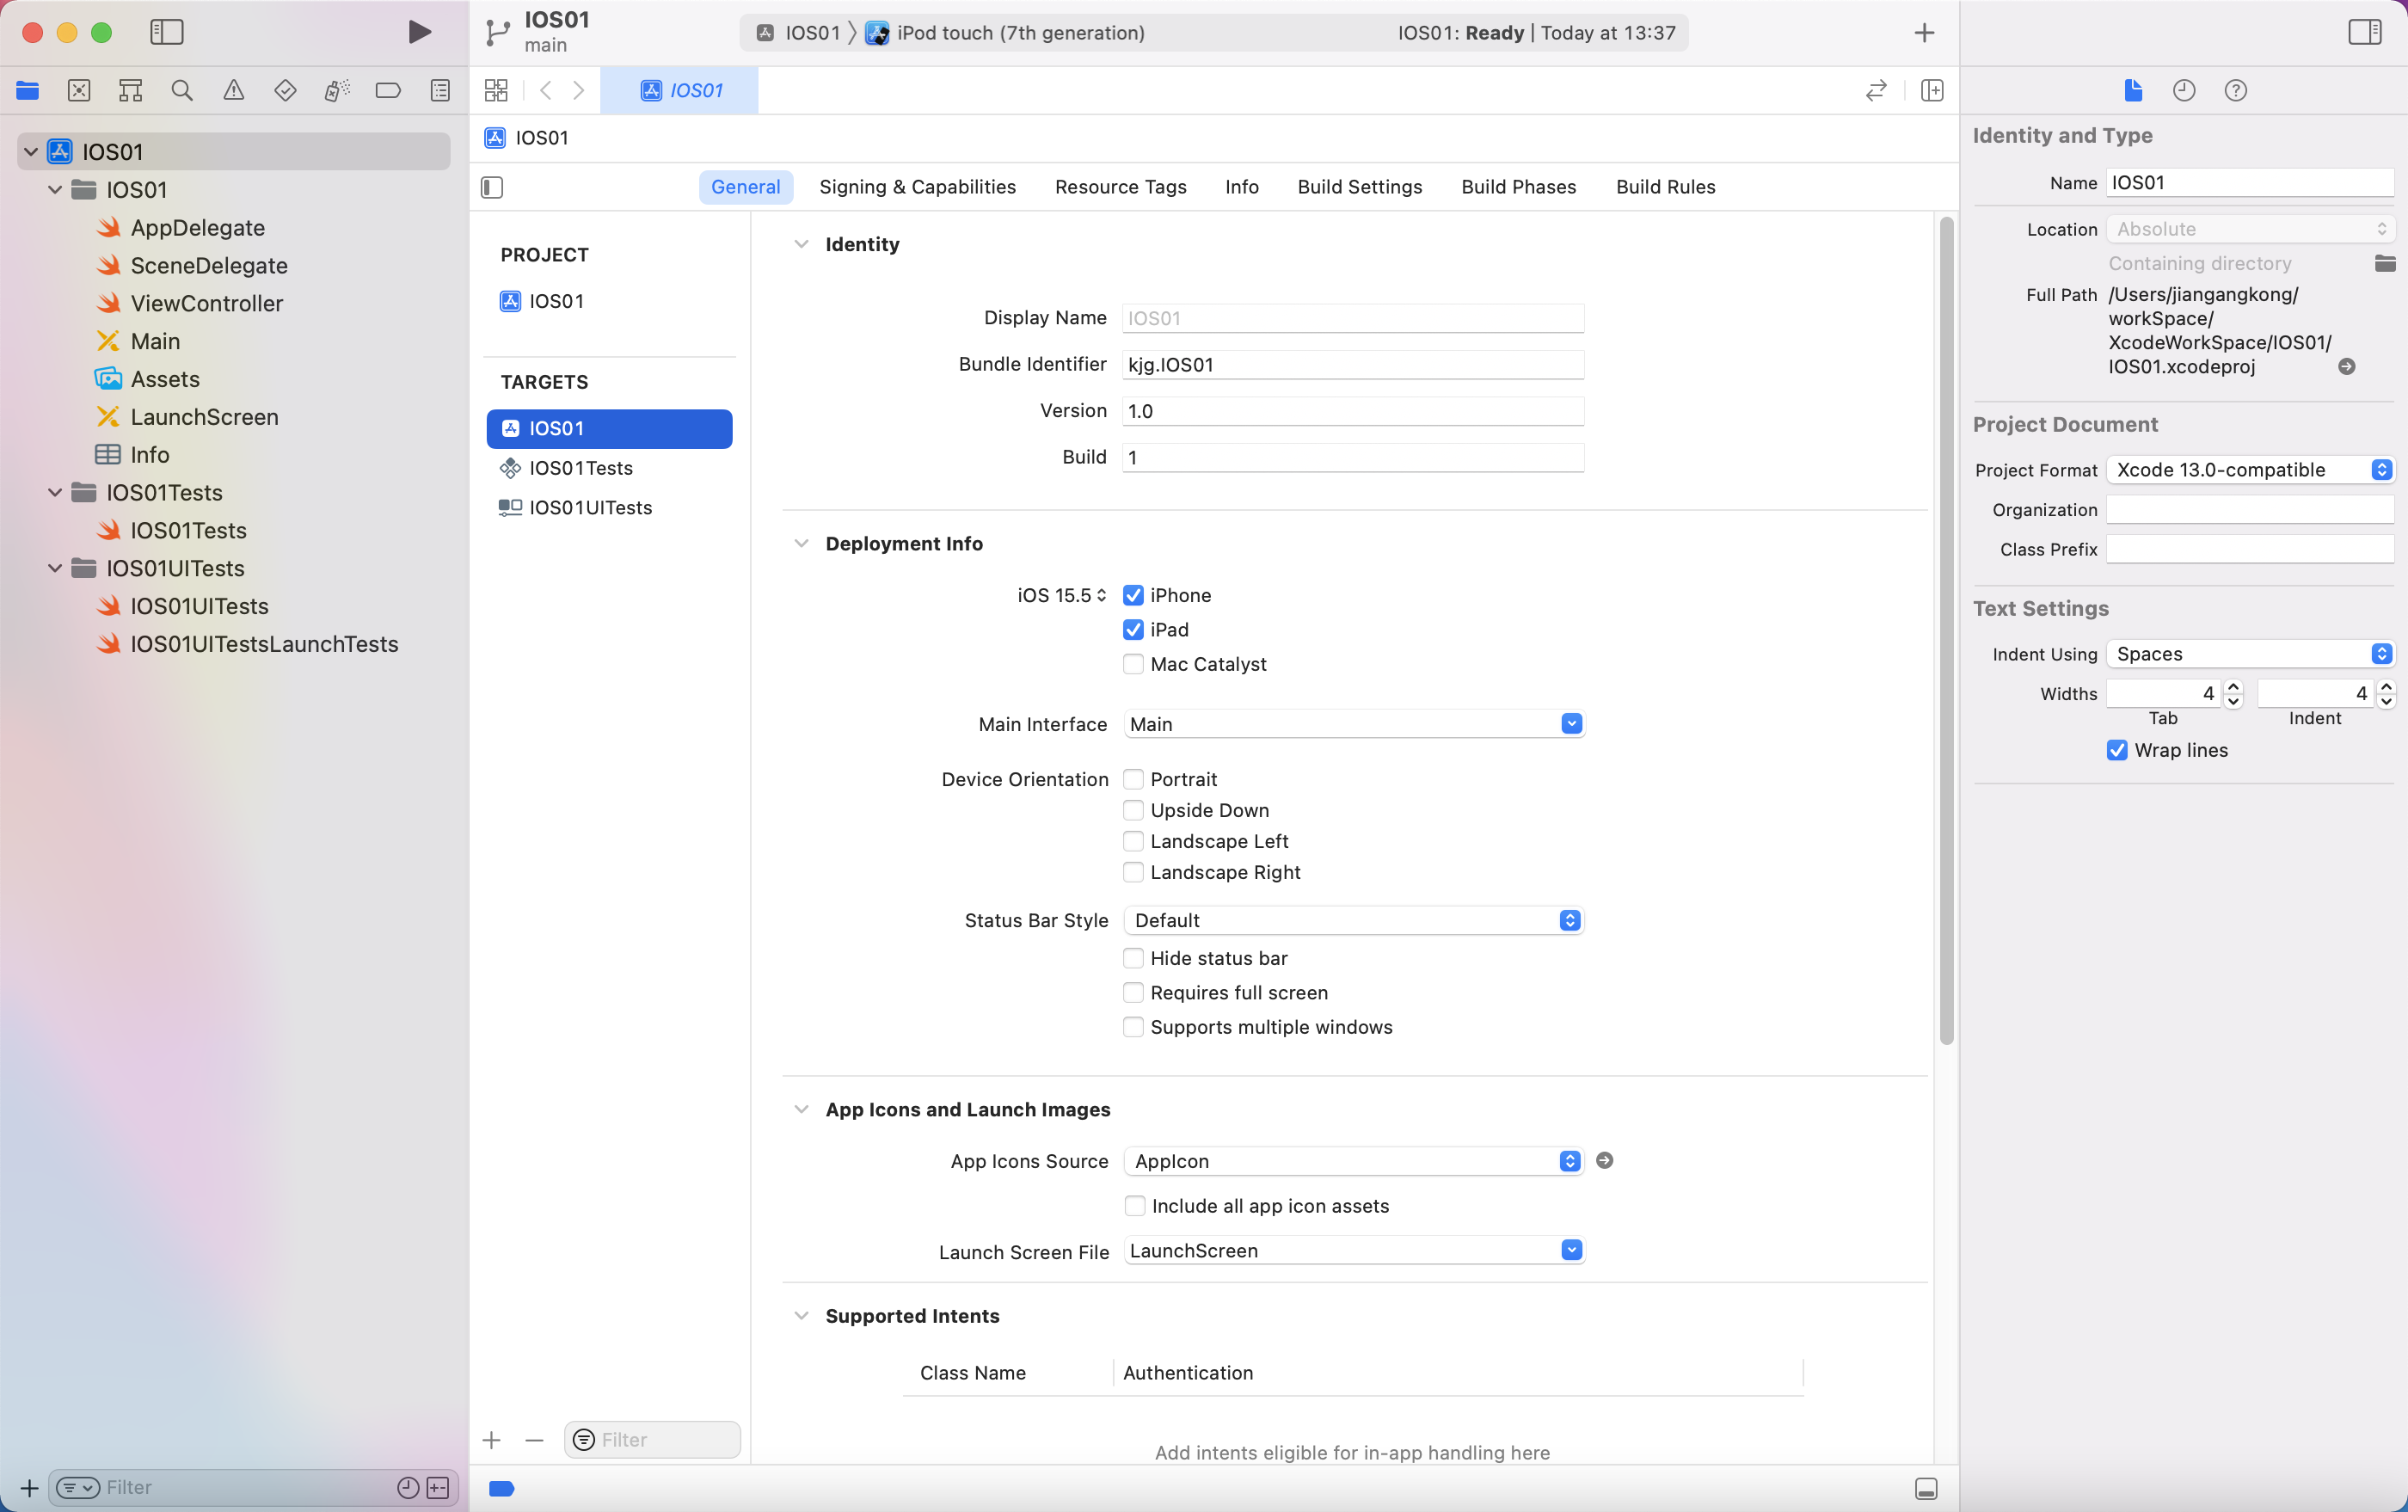Switch to the Info tab
This screenshot has width=2408, height=1512.
pyautogui.click(x=1241, y=187)
